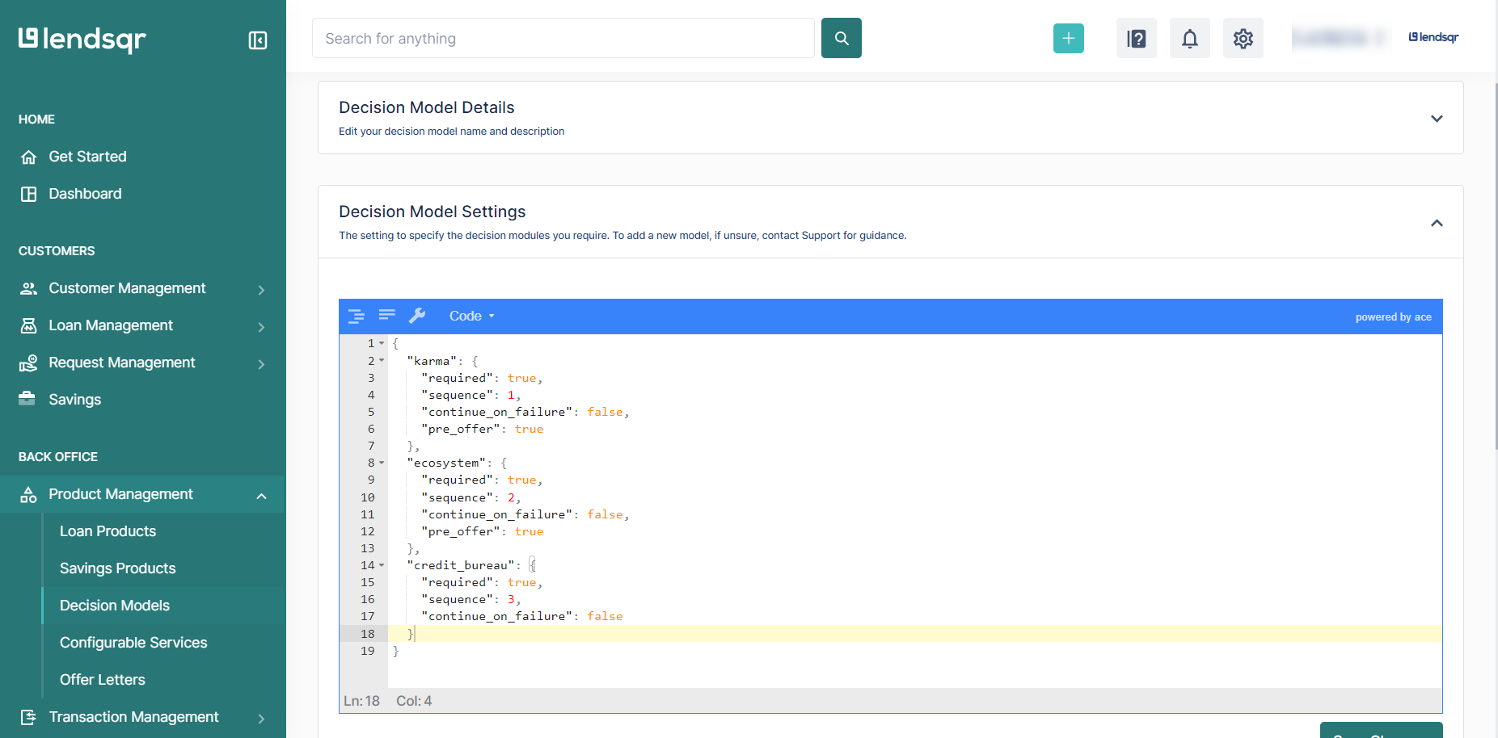Click the Col: 4 status indicator
The width and height of the screenshot is (1498, 738).
[414, 701]
